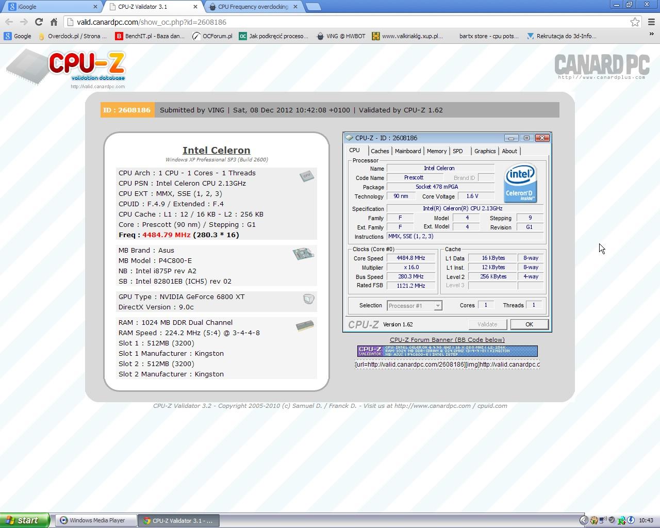660x528 pixels.
Task: Expand the bookmarks overflow chevron
Action: click(x=651, y=35)
